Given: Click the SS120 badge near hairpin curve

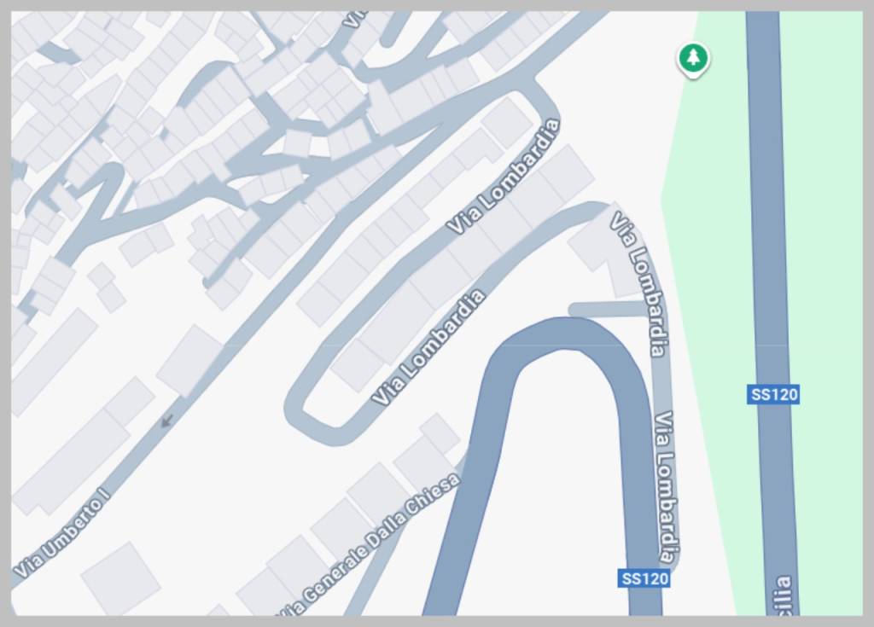Looking at the screenshot, I should (644, 578).
